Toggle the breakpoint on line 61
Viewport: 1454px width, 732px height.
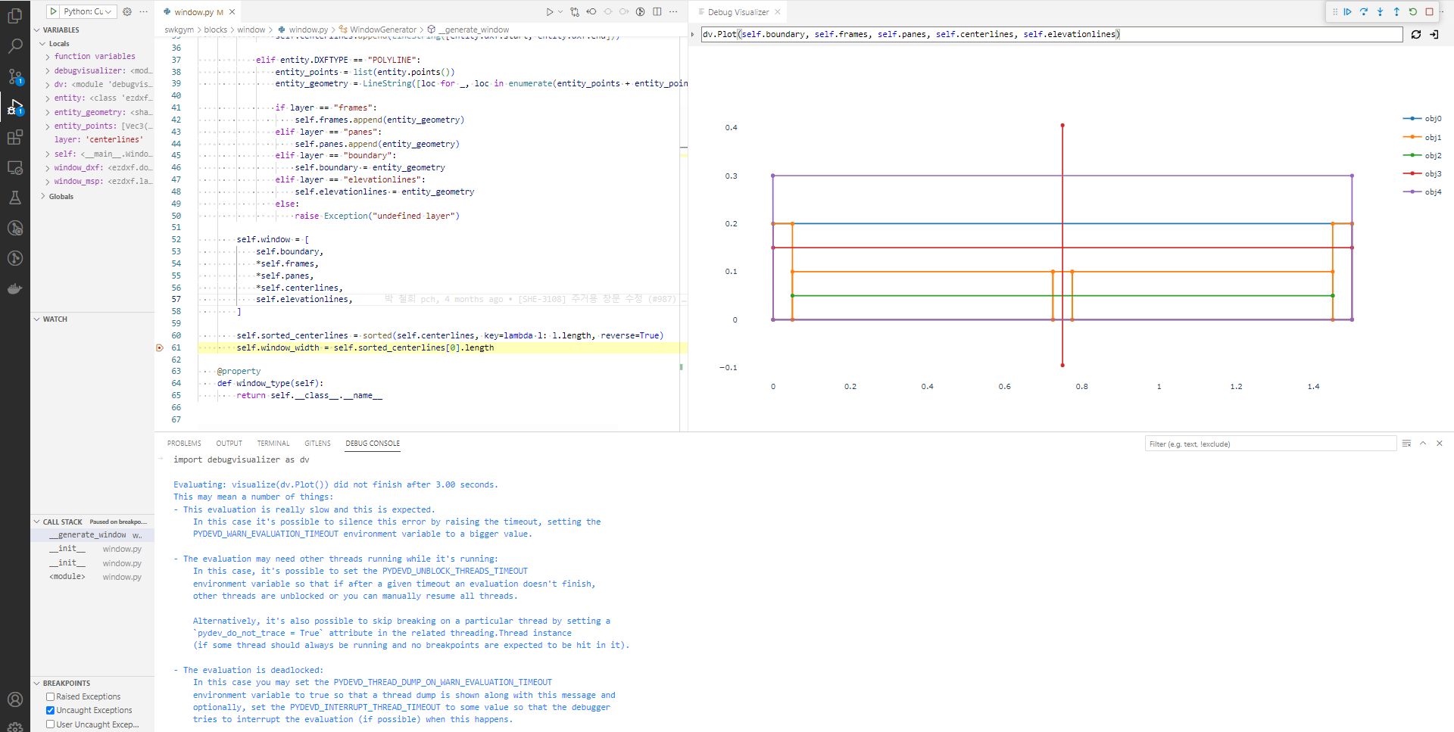click(160, 347)
